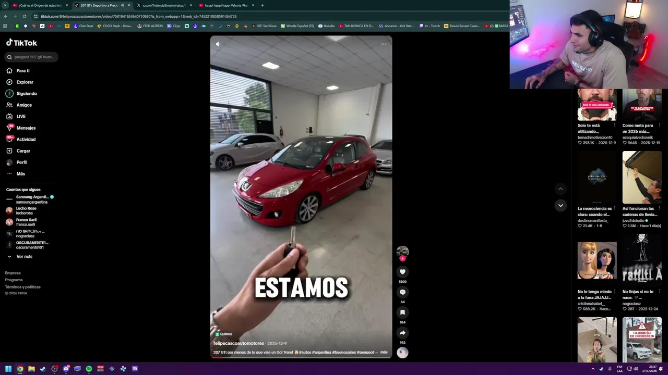Viewport: 668px width, 375px height.
Task: Open the felipecascoautomotores profile name
Action: point(238,344)
